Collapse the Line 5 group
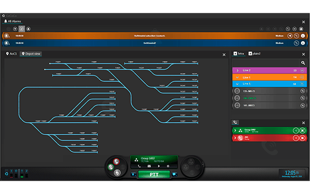The height and width of the screenshot is (194, 310). pyautogui.click(x=238, y=84)
